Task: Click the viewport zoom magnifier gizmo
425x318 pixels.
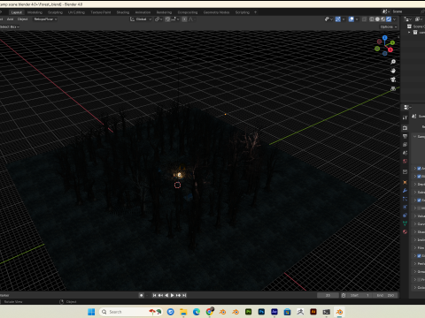Action: point(393,62)
